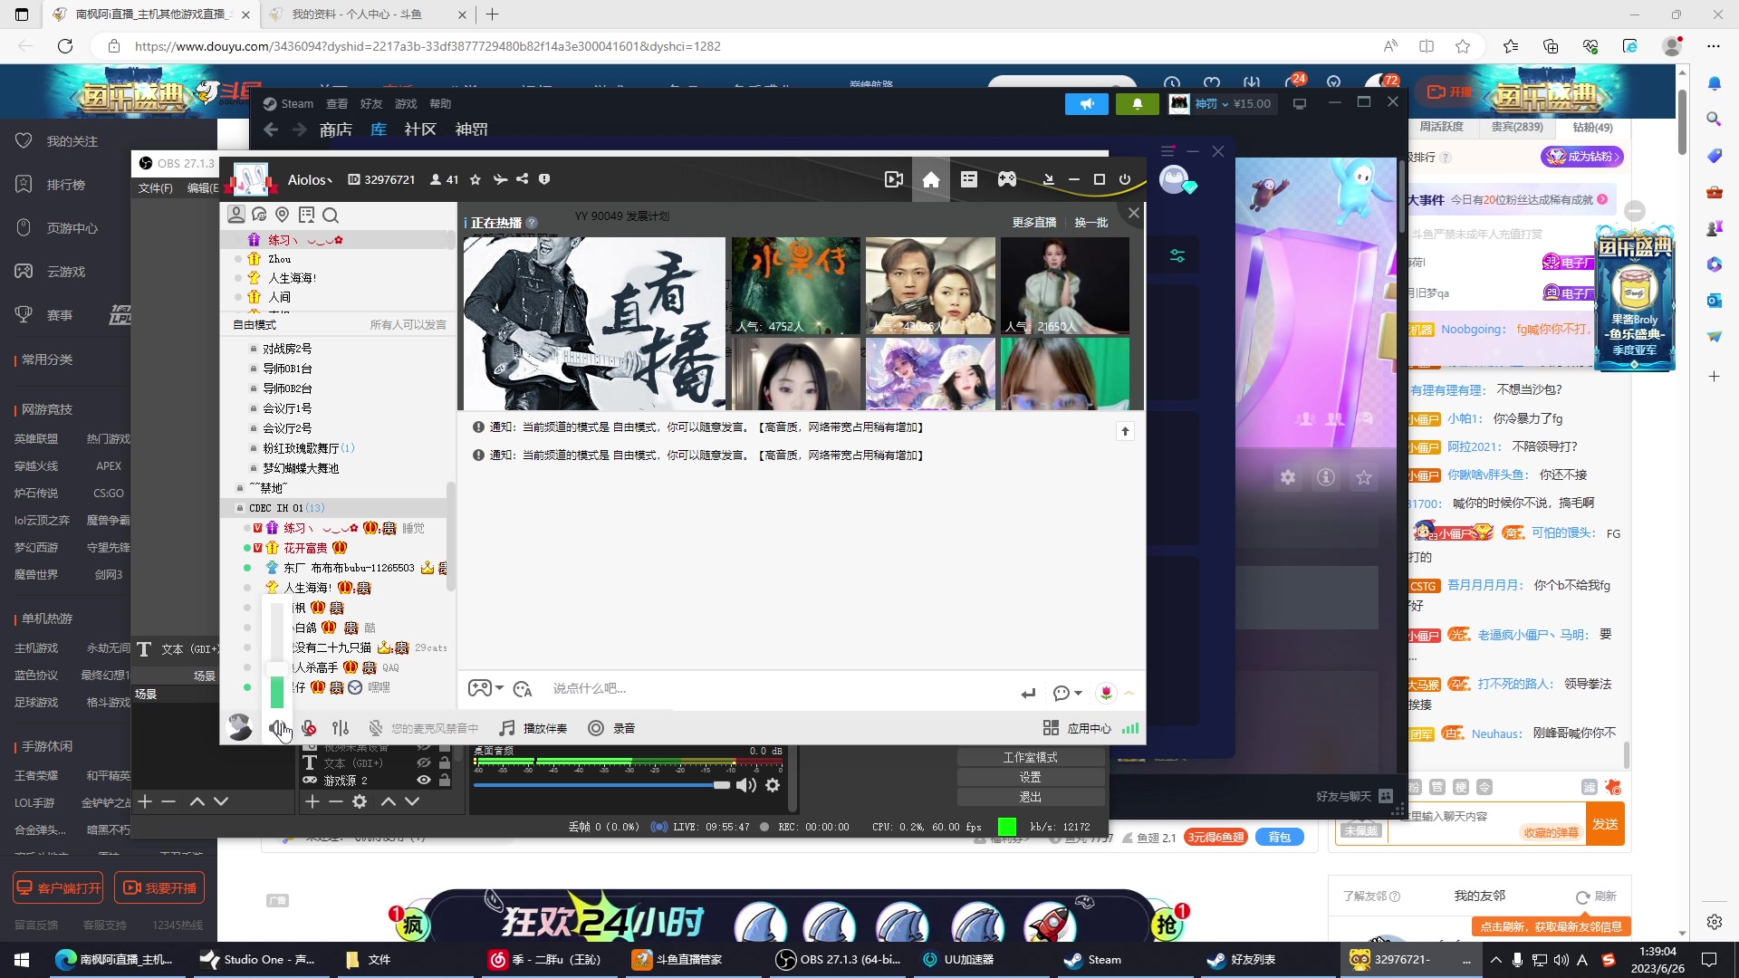Screen dimensions: 1739x978
Task: Open 播放伴奏 music accompaniment
Action: click(533, 728)
